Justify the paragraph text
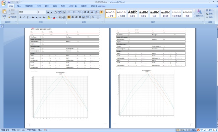218x132 pixels. 80,17
